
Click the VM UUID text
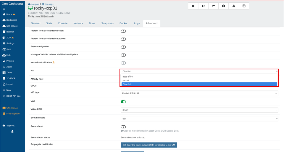tap(49, 13)
